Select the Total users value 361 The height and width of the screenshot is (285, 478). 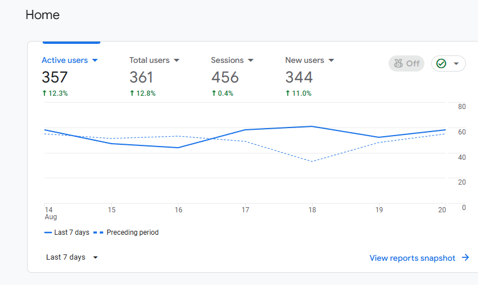pyautogui.click(x=141, y=77)
